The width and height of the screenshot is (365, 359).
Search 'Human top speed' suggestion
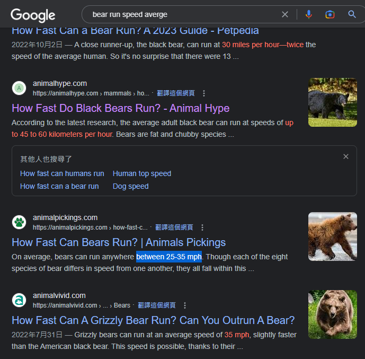pos(142,173)
